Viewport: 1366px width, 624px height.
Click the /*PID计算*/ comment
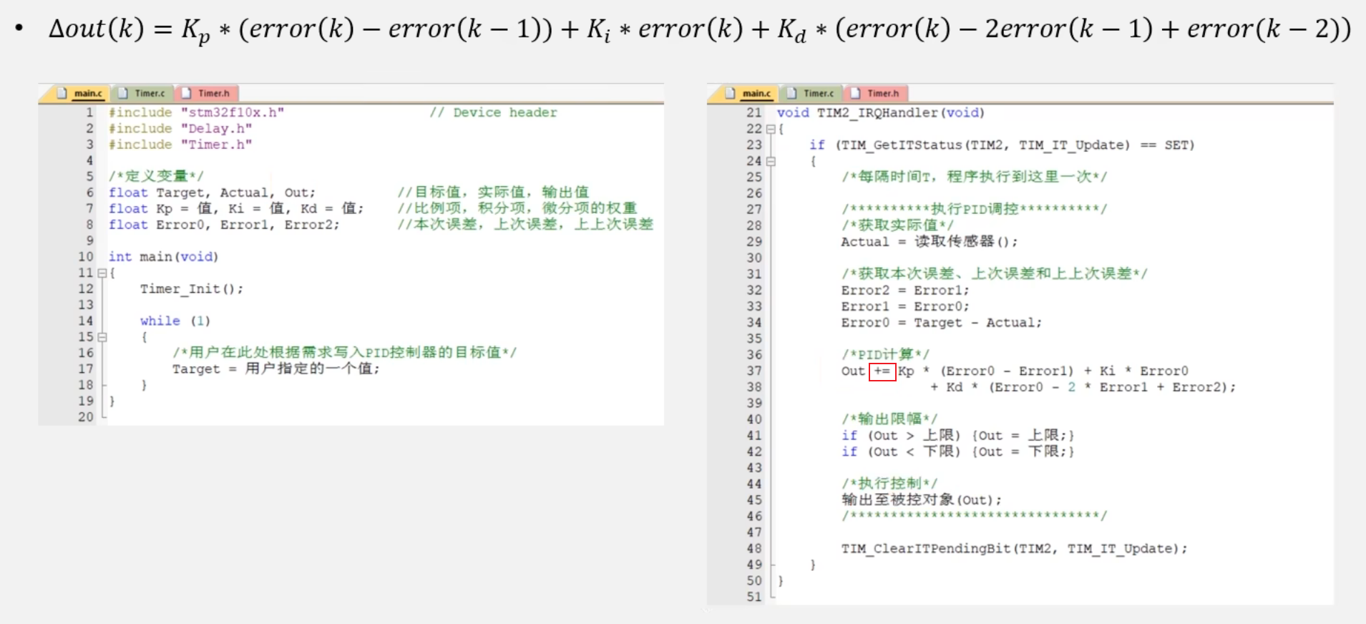(x=886, y=354)
